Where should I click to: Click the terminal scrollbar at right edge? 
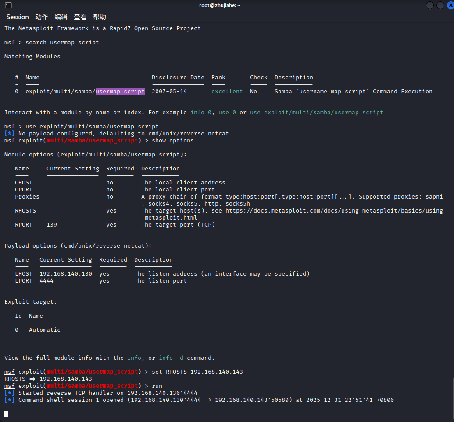tap(453, 399)
